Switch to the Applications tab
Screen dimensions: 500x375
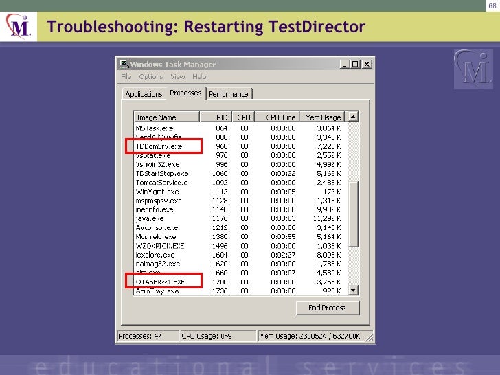[144, 94]
